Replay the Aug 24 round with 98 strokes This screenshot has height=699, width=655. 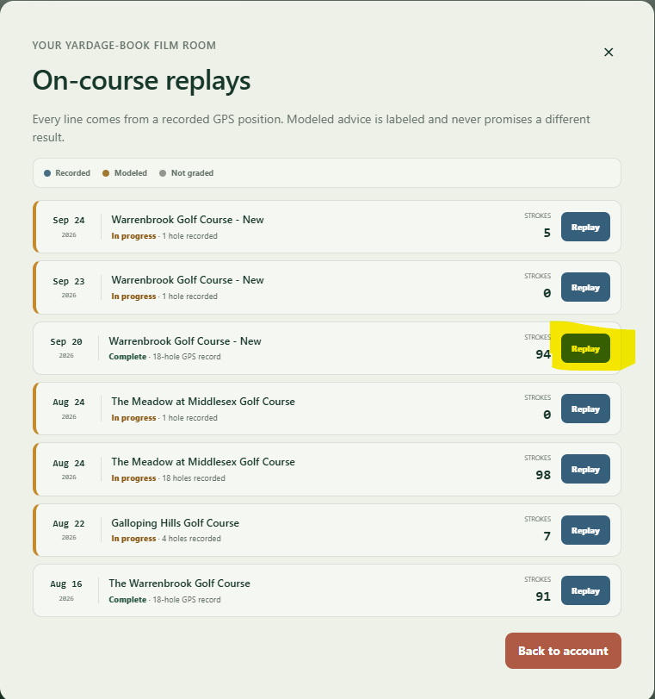point(585,469)
